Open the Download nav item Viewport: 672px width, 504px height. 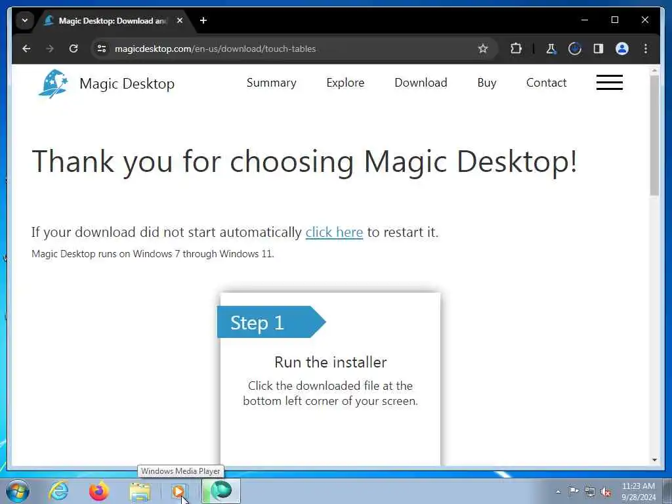point(421,83)
